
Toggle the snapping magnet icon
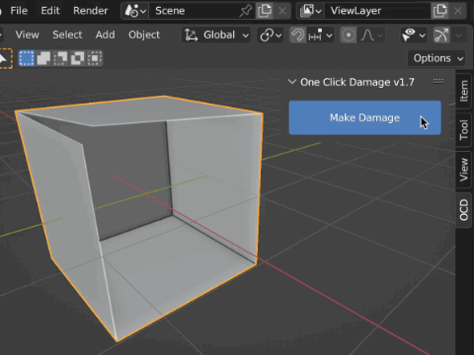(297, 35)
